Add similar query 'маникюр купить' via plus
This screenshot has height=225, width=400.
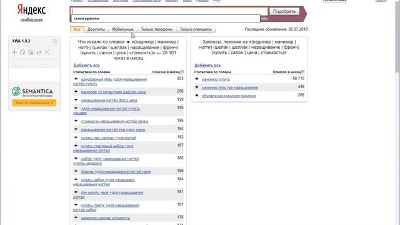pos(197,79)
